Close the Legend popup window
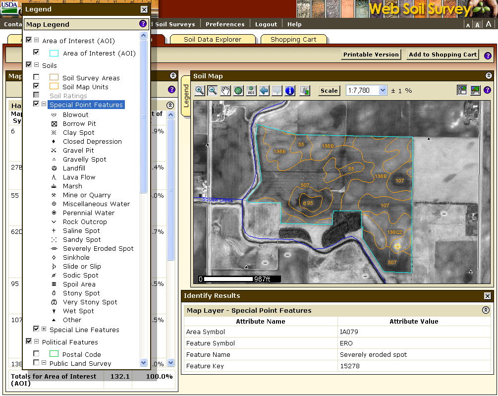 (x=144, y=9)
